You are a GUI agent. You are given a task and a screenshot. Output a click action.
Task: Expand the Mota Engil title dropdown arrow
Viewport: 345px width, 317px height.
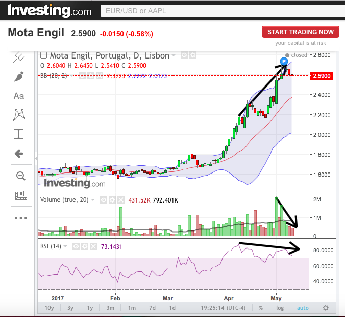coord(174,55)
